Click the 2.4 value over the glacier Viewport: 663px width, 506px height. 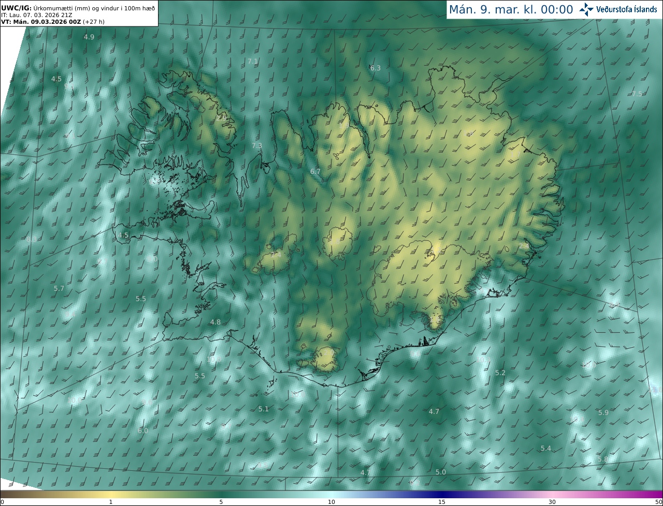point(276,255)
